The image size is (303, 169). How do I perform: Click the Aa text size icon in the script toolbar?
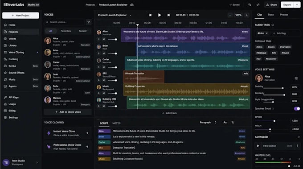click(225, 122)
